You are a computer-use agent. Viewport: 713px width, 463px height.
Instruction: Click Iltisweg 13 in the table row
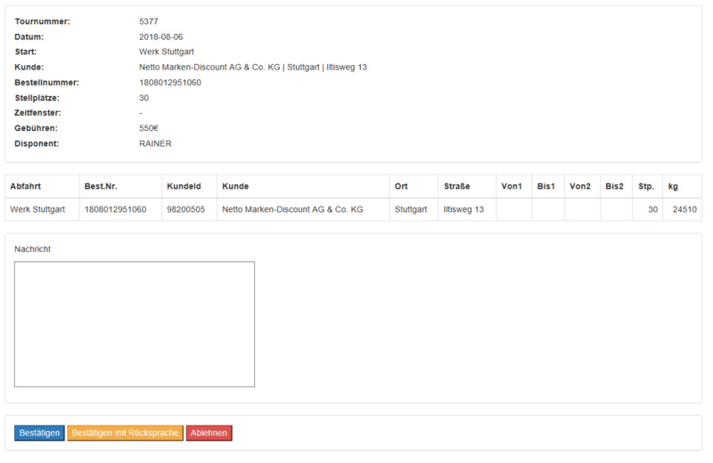463,209
